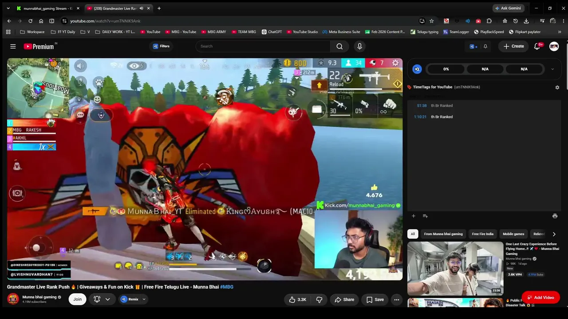Screen dimensions: 568x319
Task: Open the browser history clock icon
Action: pyautogui.click(x=516, y=21)
